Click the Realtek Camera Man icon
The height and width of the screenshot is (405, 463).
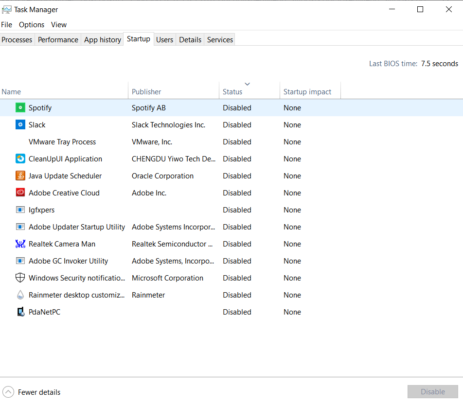point(20,244)
